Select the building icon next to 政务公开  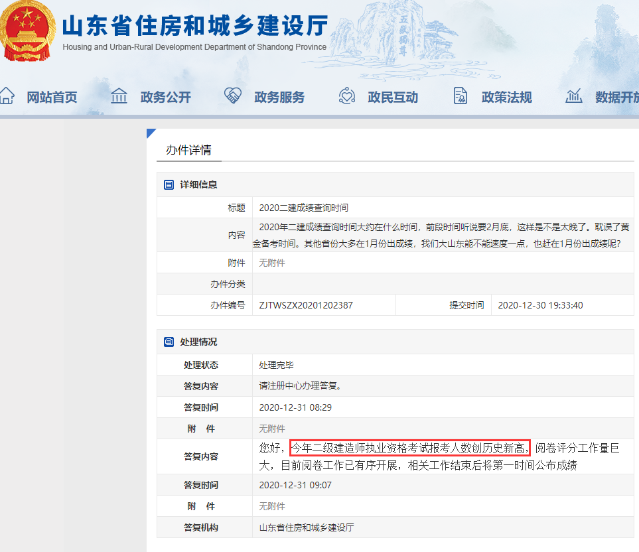click(x=118, y=96)
